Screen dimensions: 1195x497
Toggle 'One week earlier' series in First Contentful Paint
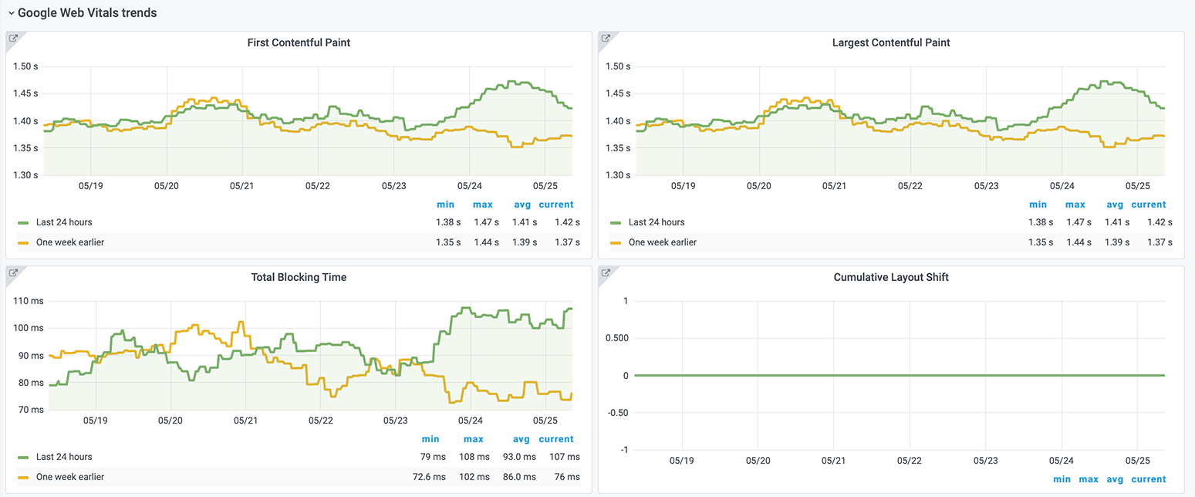(x=69, y=242)
